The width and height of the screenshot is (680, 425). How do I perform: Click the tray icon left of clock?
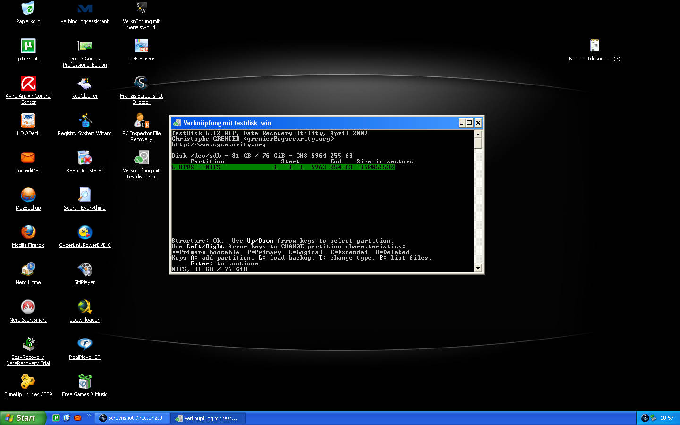(x=654, y=418)
